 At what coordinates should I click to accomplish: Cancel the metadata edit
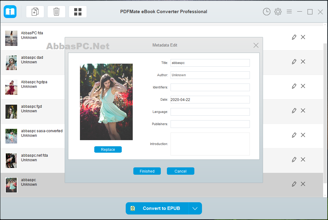(181, 171)
